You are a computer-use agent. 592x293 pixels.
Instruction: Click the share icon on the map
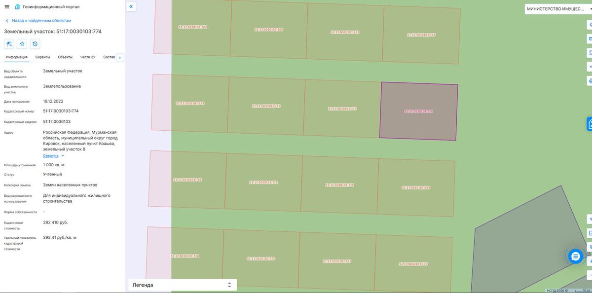[x=590, y=66]
